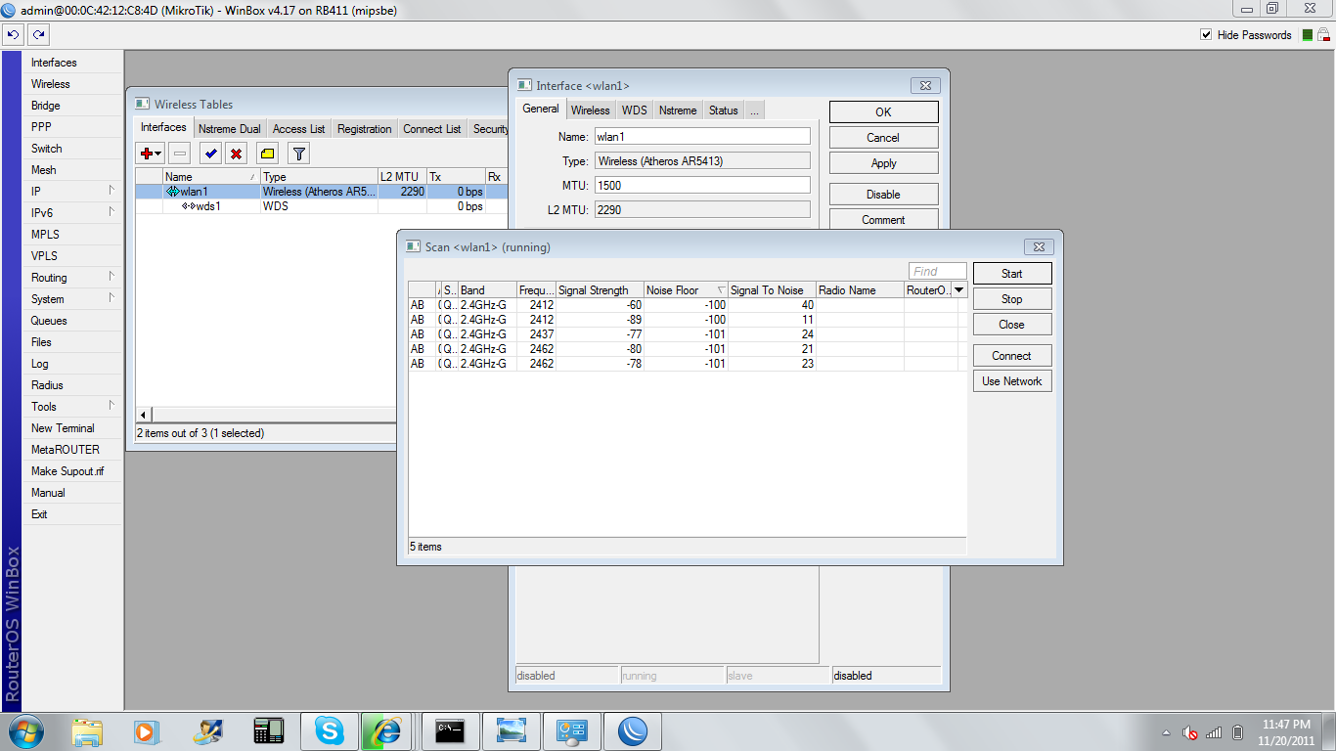Click the wlan1 interface icon in table
This screenshot has height=751, width=1336.
(172, 192)
